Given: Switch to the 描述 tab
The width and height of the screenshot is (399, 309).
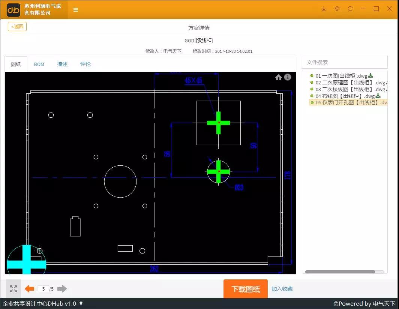Looking at the screenshot, I should click(x=62, y=64).
